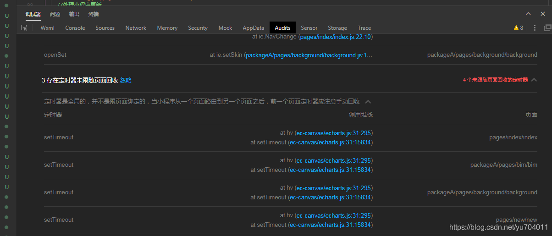552x236 pixels.
Task: Open echarts.js:31:15834 link in pages/new/new row
Action: [x=330, y=225]
